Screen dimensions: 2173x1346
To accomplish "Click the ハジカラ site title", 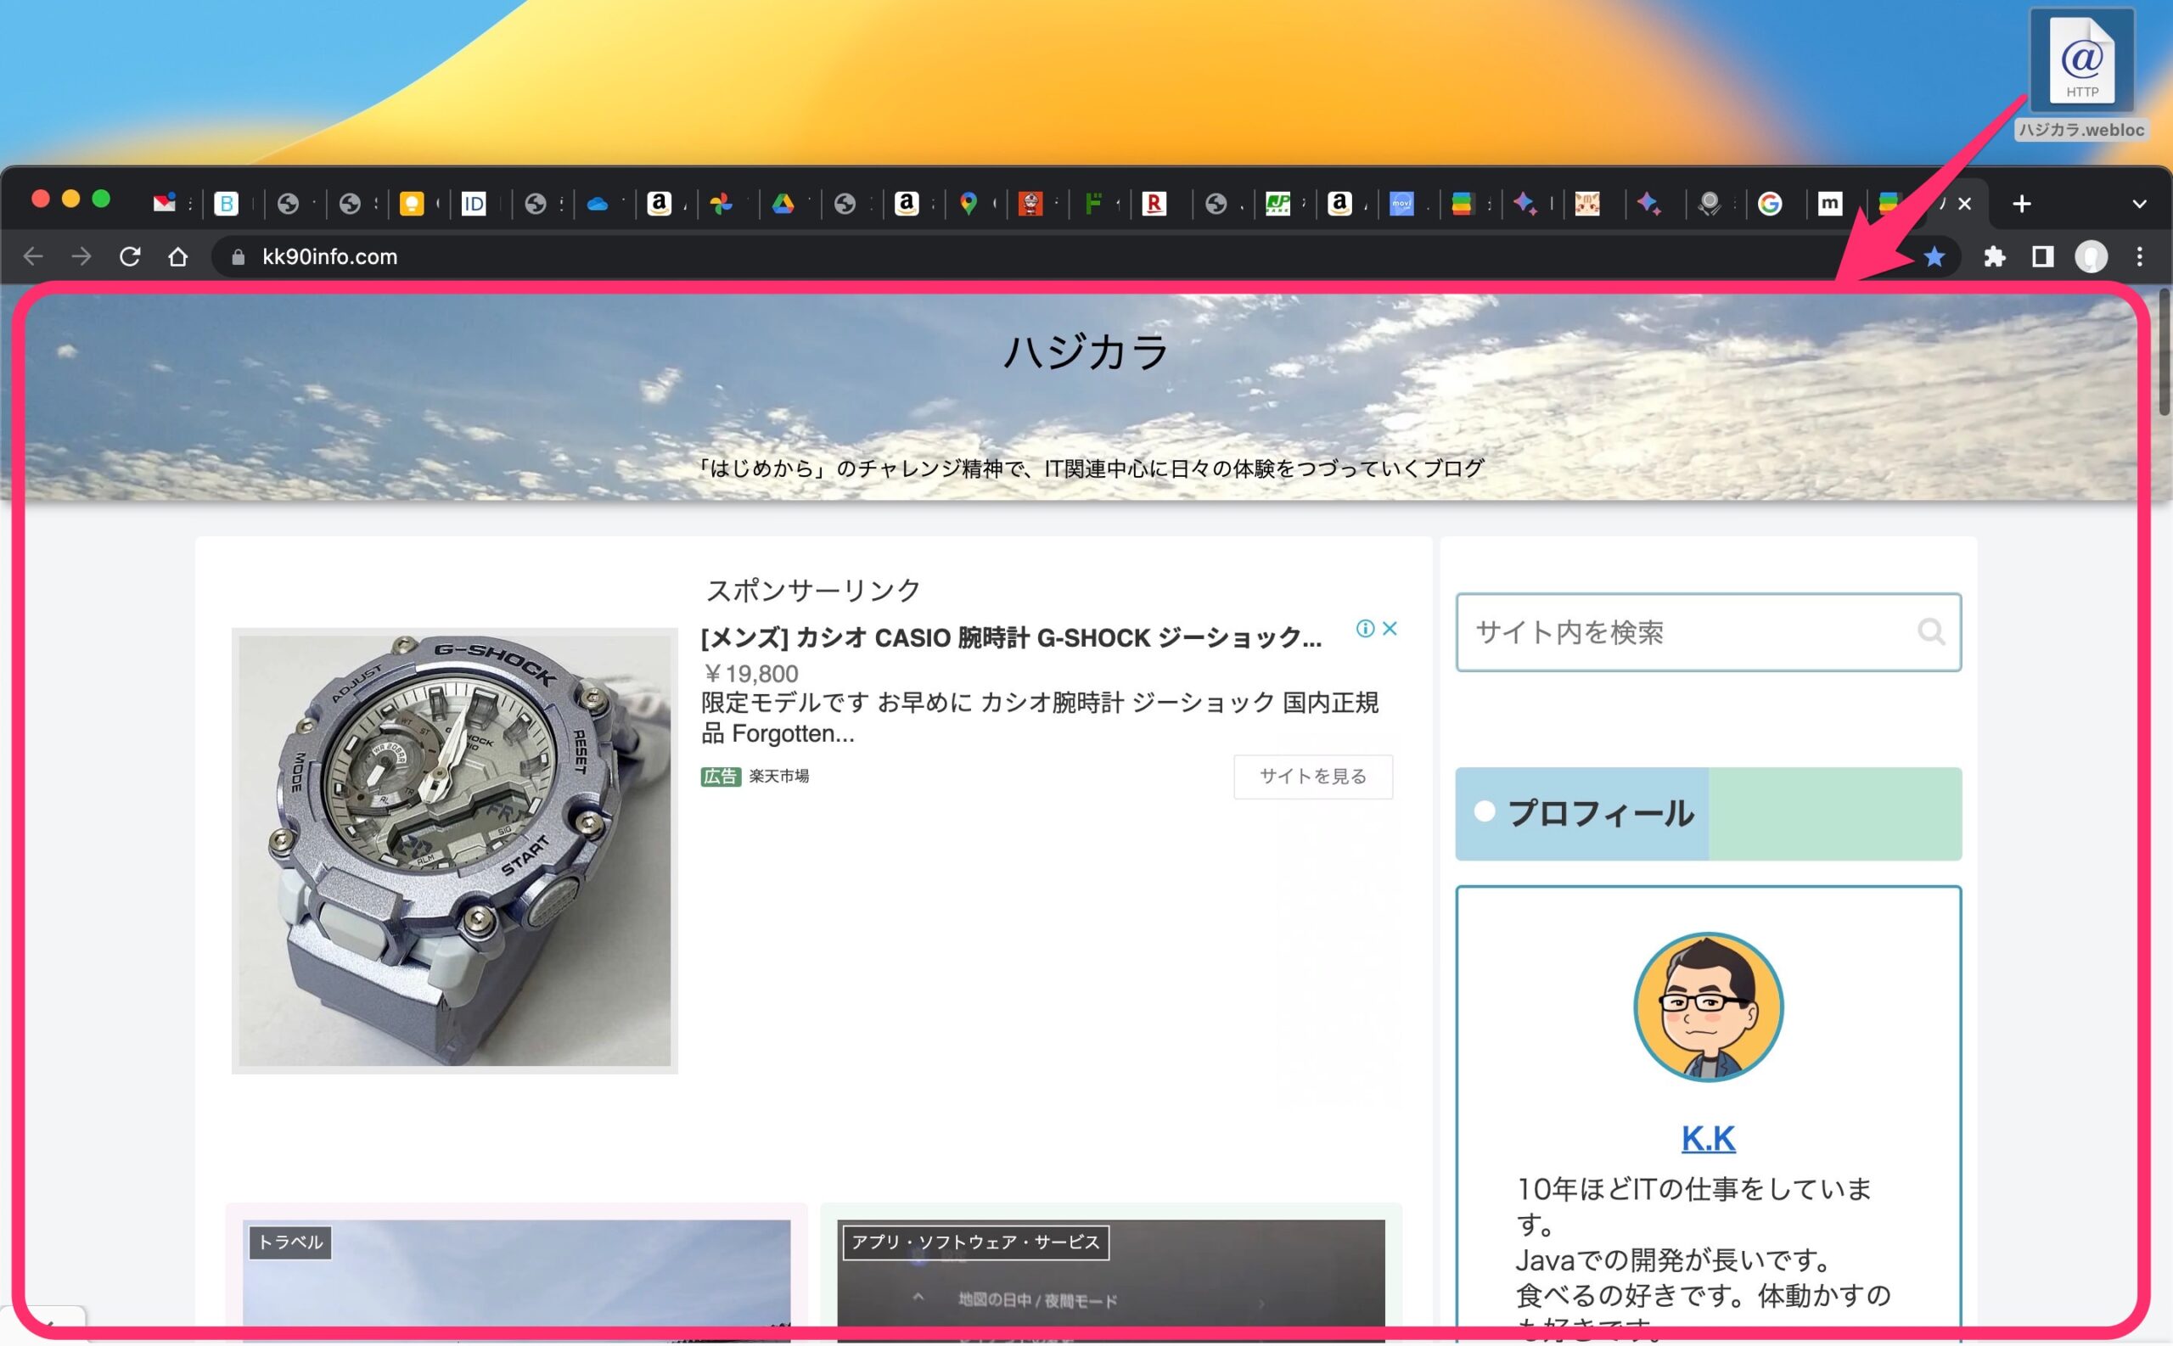I will pyautogui.click(x=1086, y=351).
